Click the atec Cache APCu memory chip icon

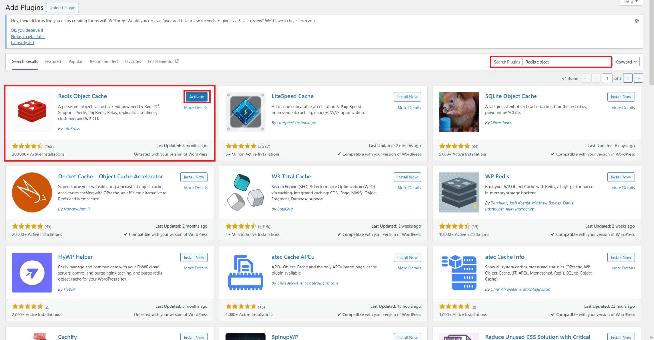point(245,272)
